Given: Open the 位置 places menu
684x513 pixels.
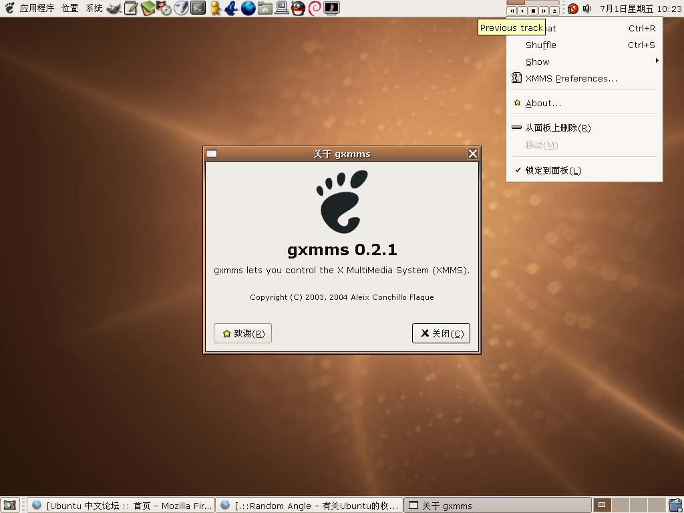Looking at the screenshot, I should click(69, 8).
